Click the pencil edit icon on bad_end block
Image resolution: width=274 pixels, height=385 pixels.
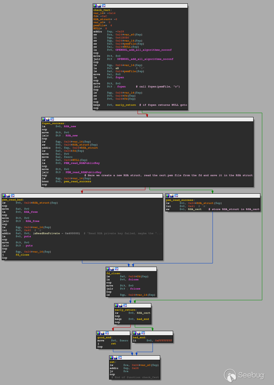point(139,333)
